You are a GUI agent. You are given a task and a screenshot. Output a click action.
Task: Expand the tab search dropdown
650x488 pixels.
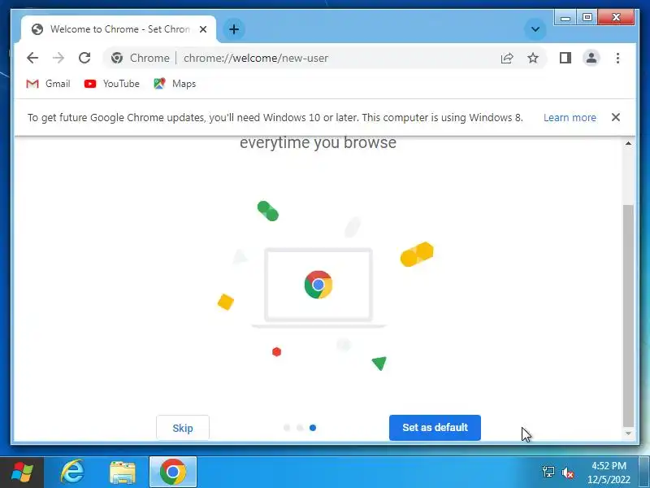(535, 29)
